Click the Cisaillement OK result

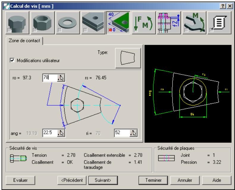(x=70, y=162)
